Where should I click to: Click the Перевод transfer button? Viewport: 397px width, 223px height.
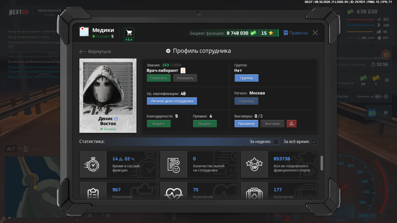[246, 101]
